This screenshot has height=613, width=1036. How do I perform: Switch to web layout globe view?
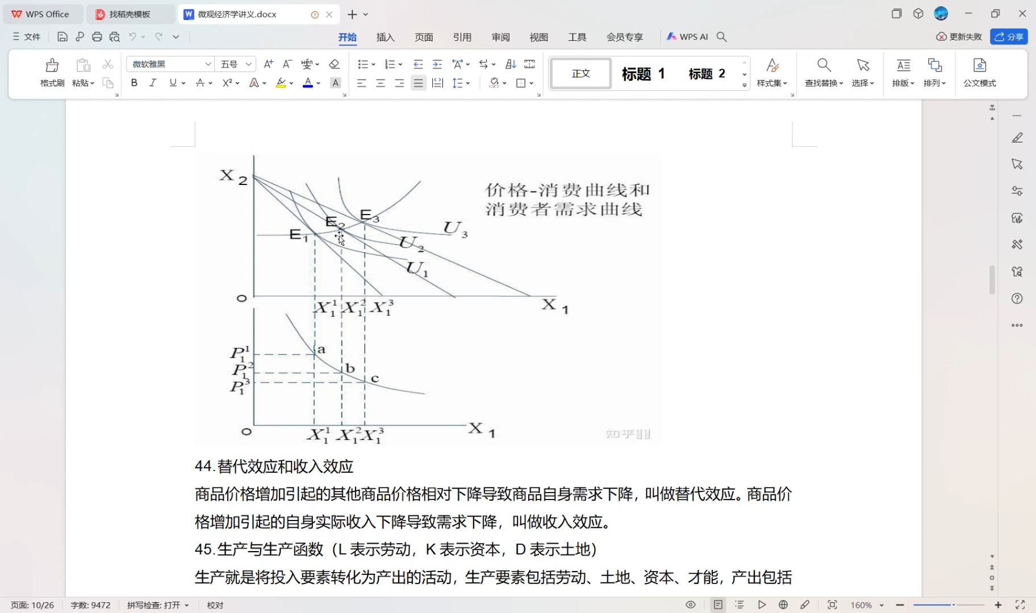(783, 605)
